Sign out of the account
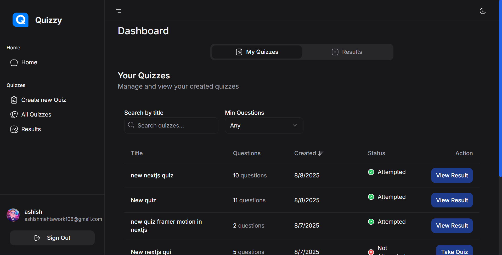Viewport: 502px width, 255px height. (52, 238)
